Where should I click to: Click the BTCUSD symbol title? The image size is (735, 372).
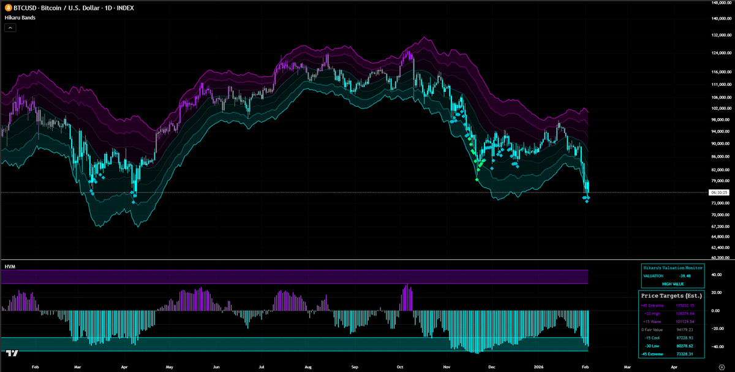pos(73,8)
